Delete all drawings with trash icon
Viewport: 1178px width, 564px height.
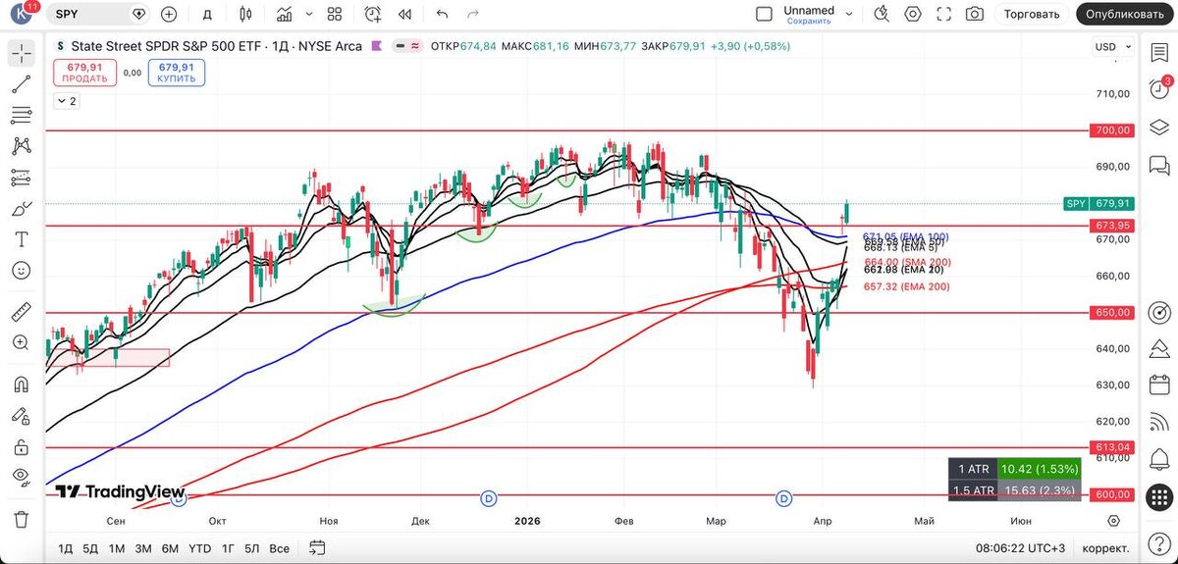point(21,518)
